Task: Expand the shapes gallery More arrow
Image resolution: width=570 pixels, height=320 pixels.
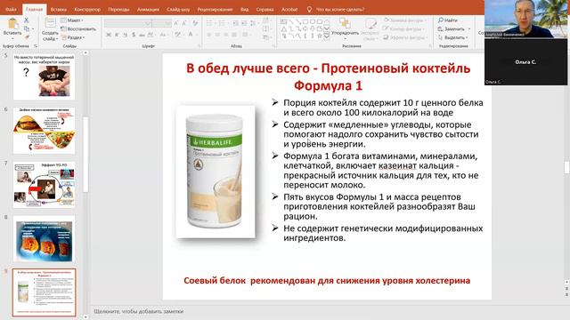Action: click(327, 36)
